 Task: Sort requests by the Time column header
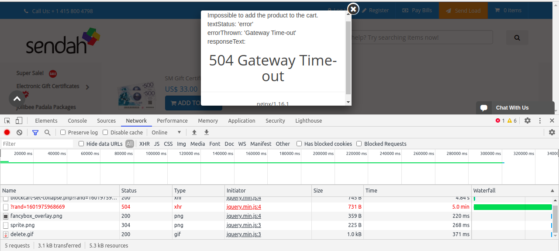(x=418, y=191)
